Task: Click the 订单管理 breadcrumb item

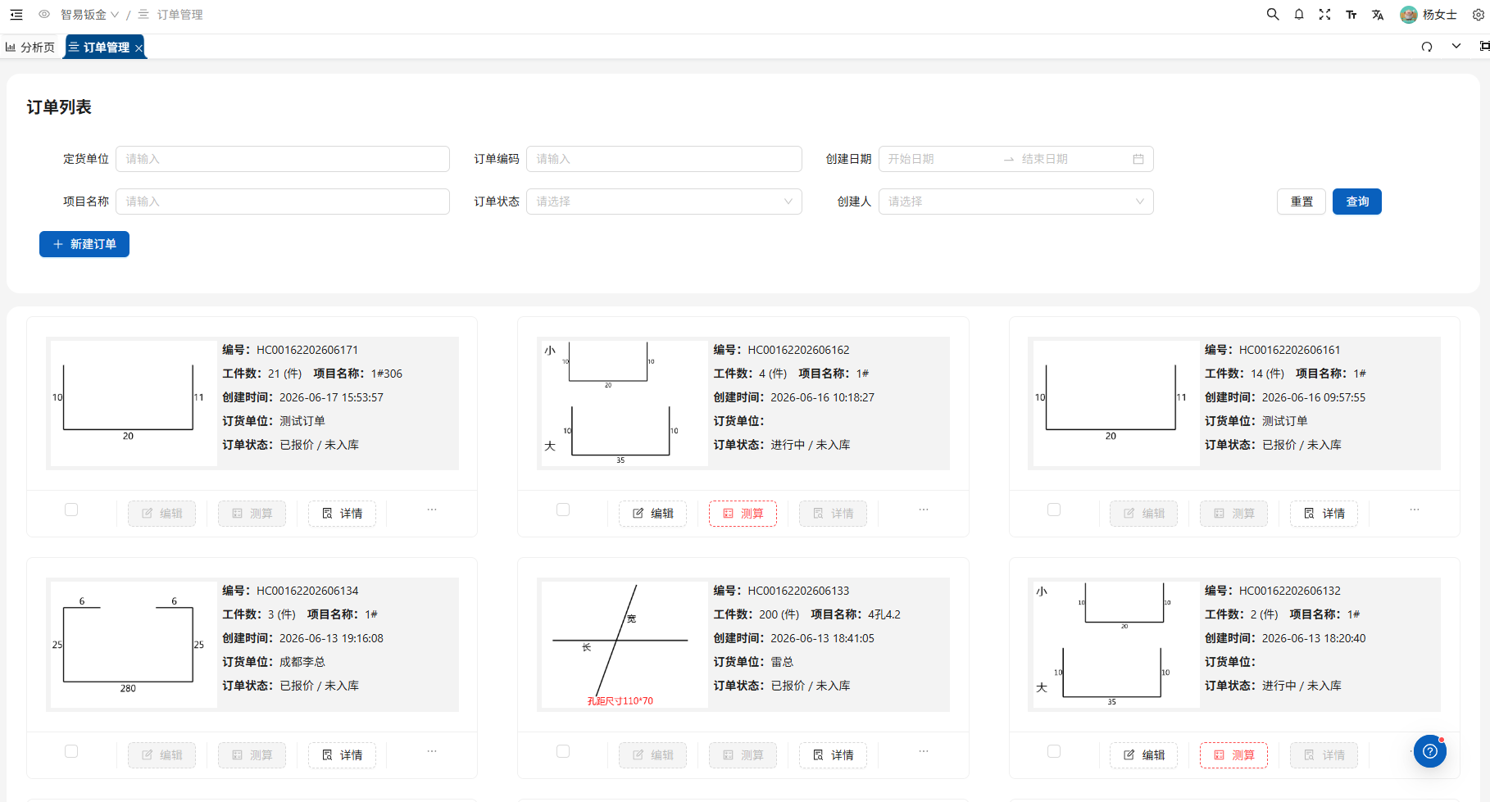Action: click(x=170, y=15)
